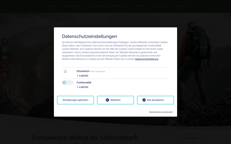Open the YouTube social icon

[x=5, y=58]
